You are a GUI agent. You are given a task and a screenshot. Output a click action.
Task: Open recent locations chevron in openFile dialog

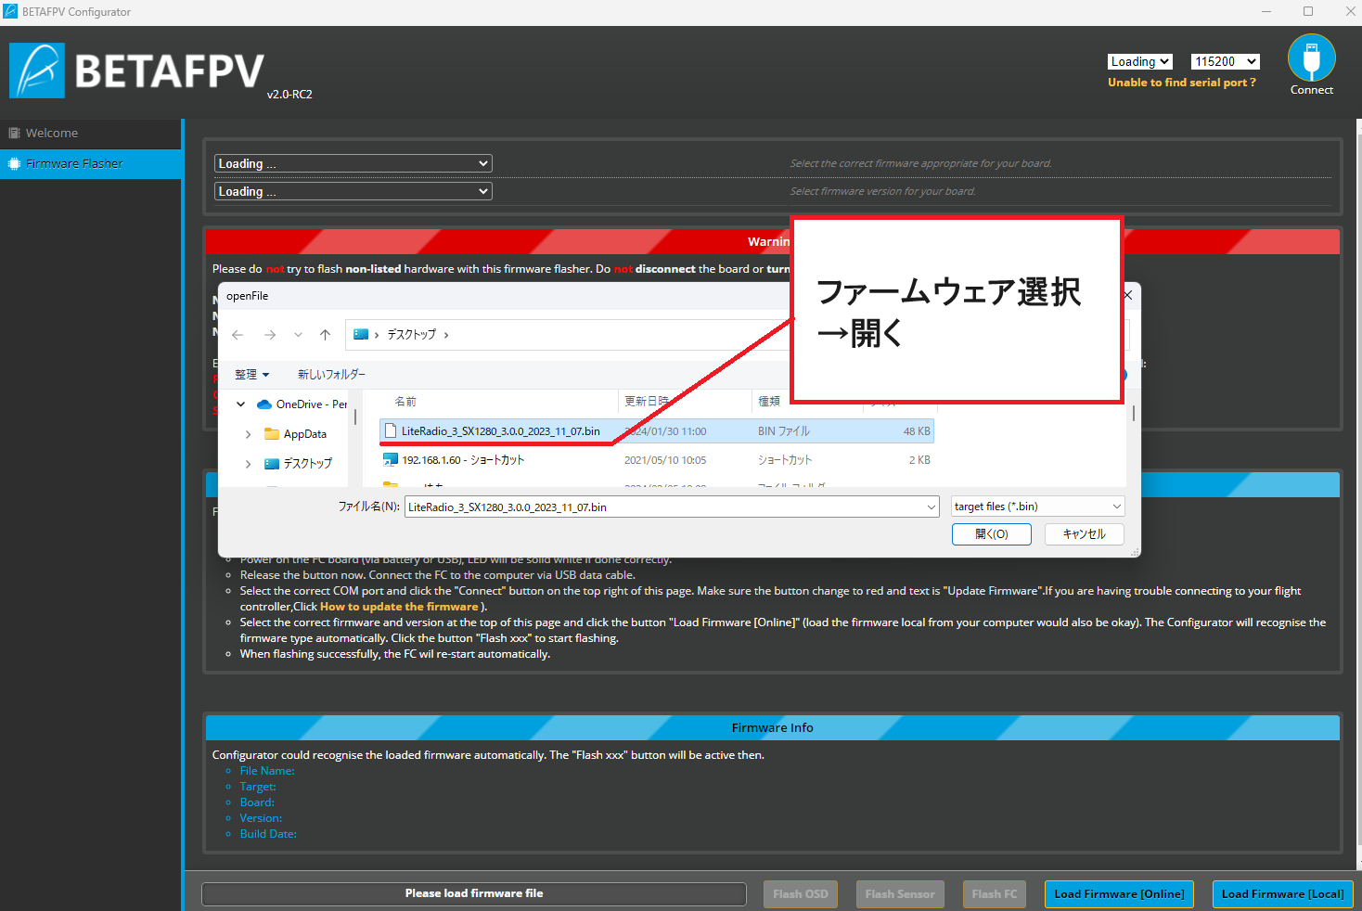point(298,335)
